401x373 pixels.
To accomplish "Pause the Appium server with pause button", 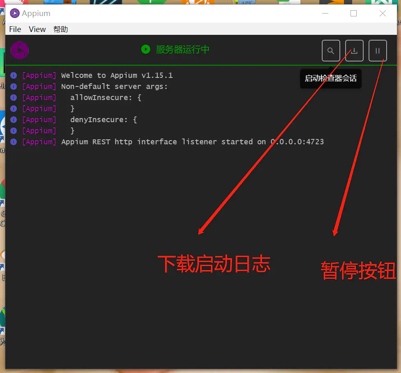I will pos(378,50).
